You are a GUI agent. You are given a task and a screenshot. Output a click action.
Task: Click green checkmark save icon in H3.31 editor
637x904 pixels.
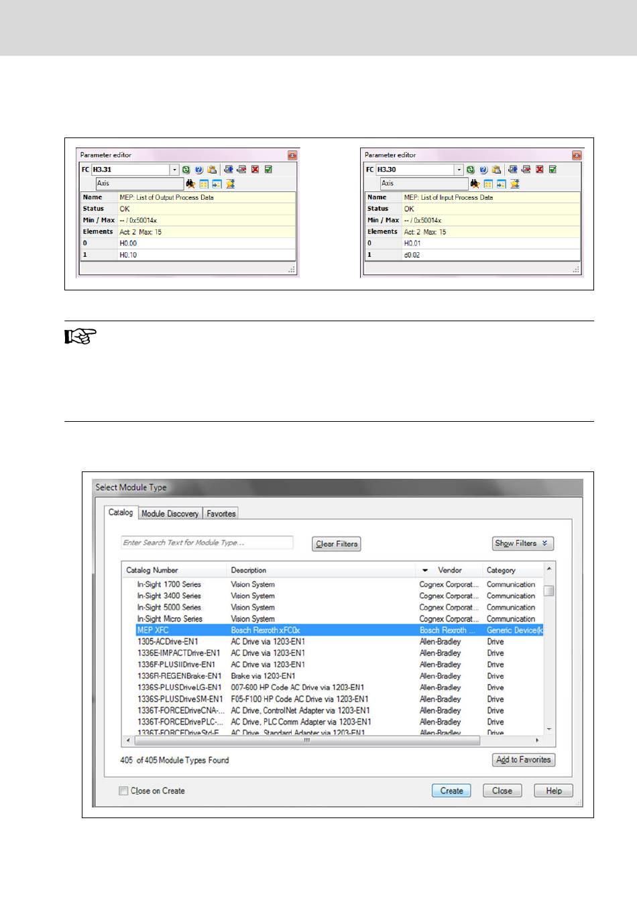coord(268,170)
